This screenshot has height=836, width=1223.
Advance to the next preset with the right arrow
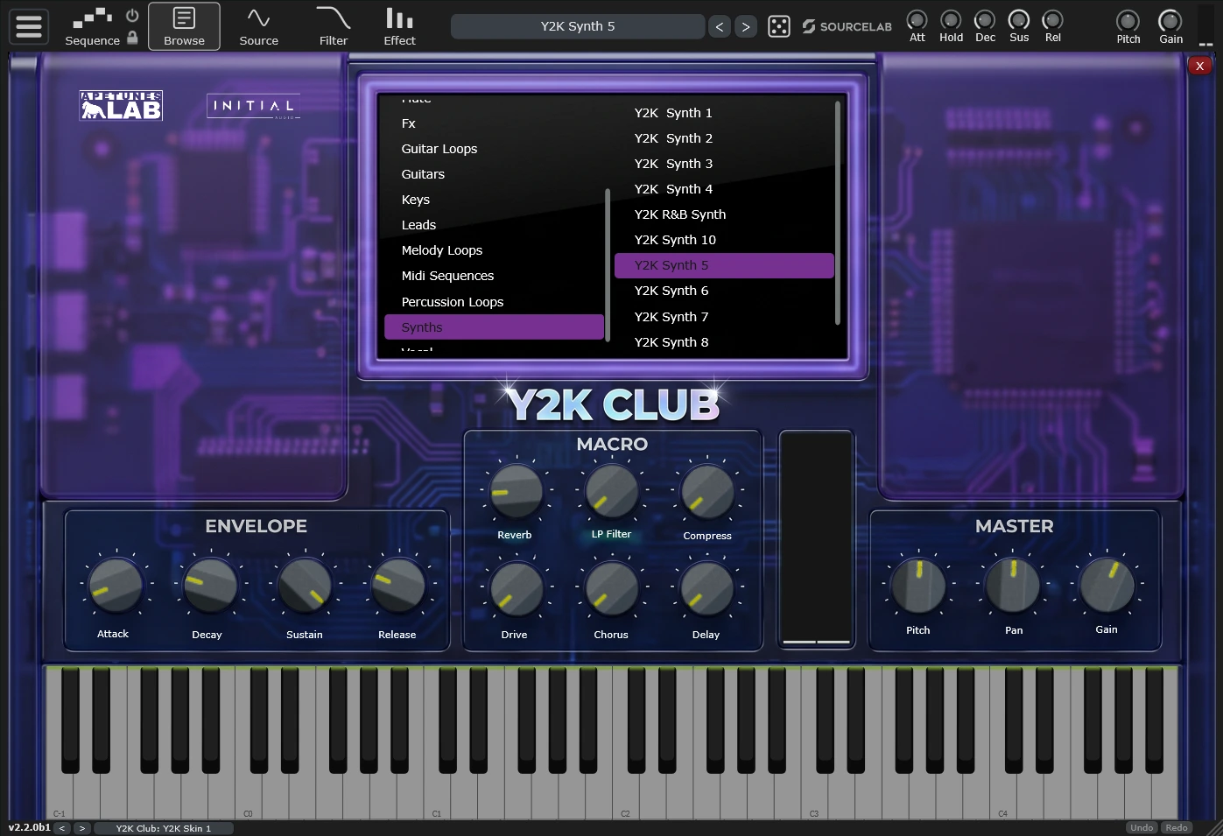pos(746,26)
